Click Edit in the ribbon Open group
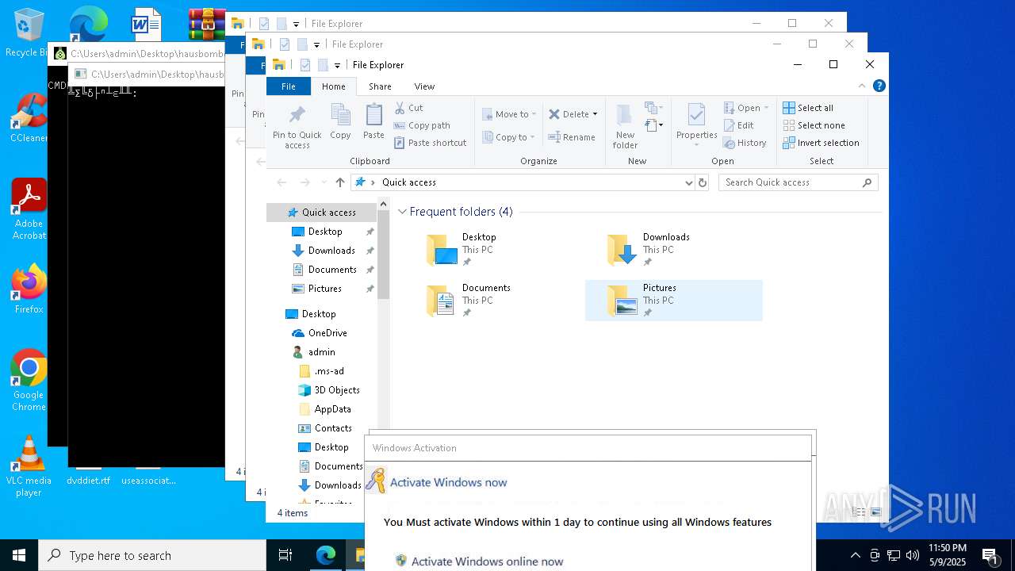 [x=738, y=125]
